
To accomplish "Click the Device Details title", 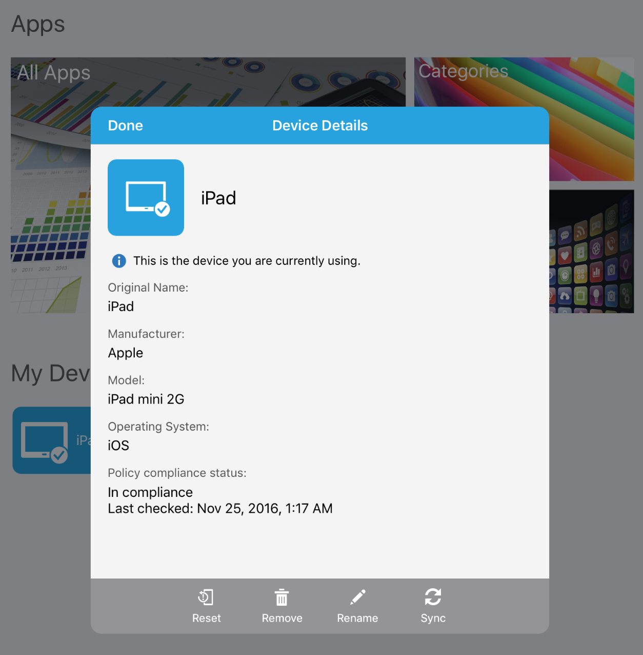I will tap(320, 126).
